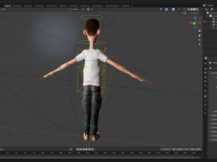Collapse the Collection in the outliner
This screenshot has width=217, height=162.
coord(208,16)
